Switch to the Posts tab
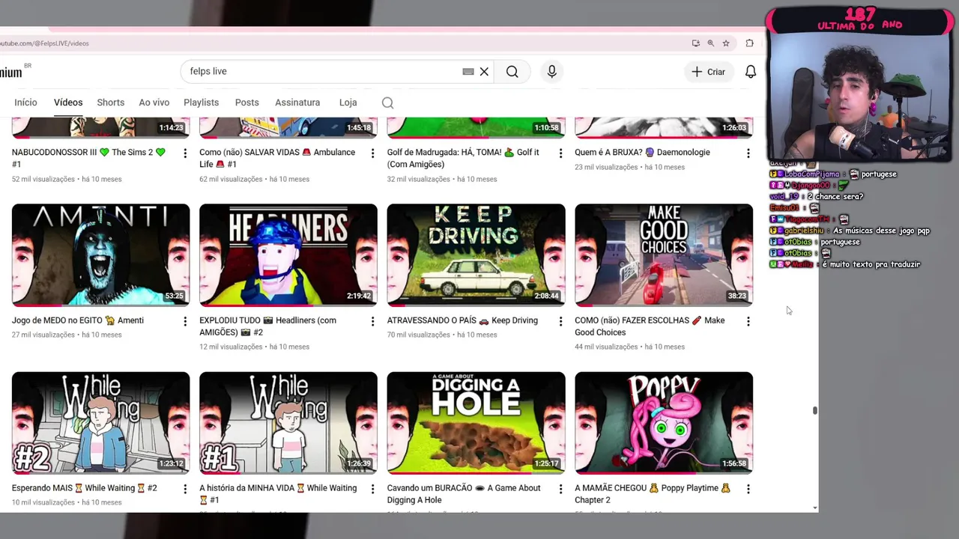 point(246,103)
